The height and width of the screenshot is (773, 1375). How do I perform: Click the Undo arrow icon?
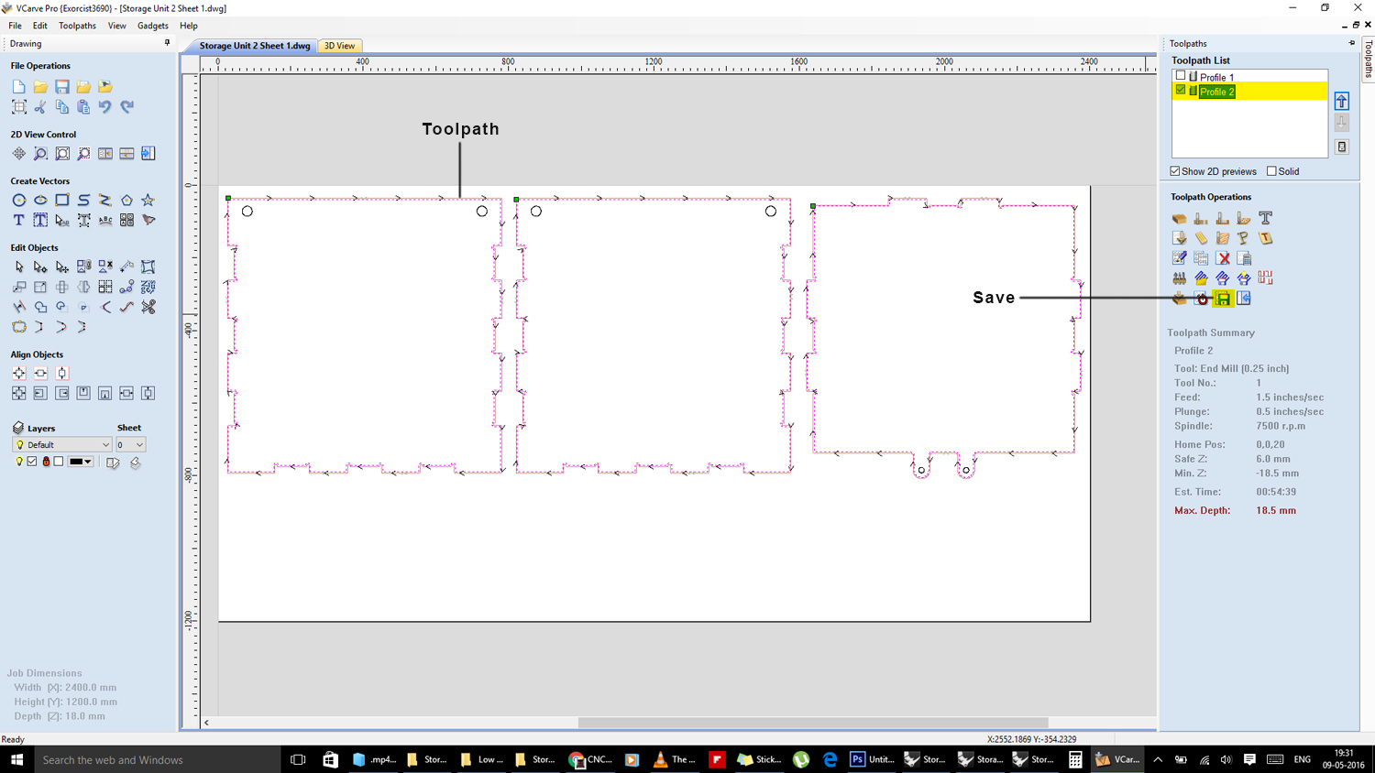click(x=105, y=107)
